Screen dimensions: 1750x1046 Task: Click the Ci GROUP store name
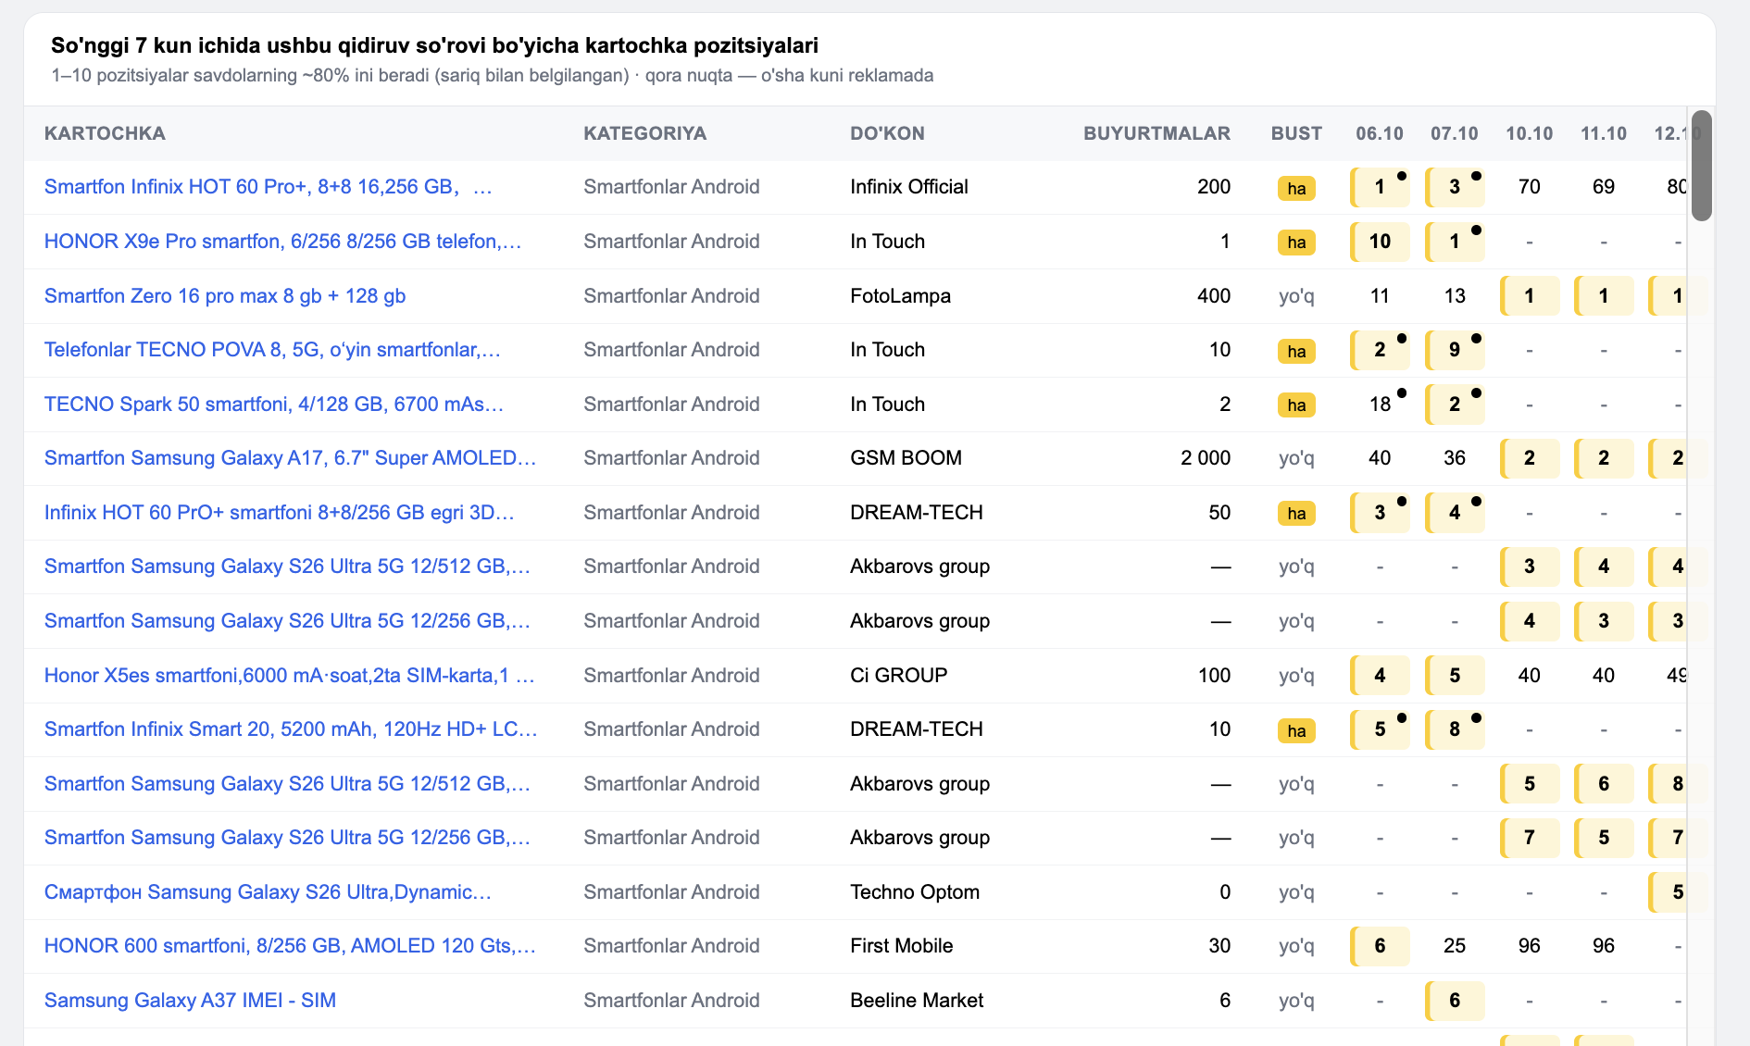click(898, 676)
